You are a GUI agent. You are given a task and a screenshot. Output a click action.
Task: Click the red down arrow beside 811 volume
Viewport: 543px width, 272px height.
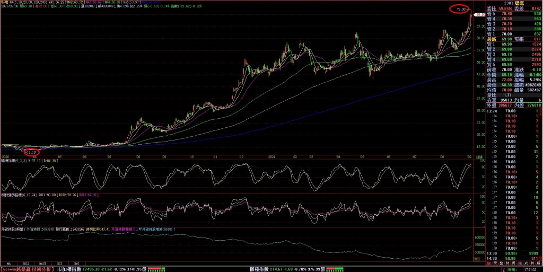(540, 258)
